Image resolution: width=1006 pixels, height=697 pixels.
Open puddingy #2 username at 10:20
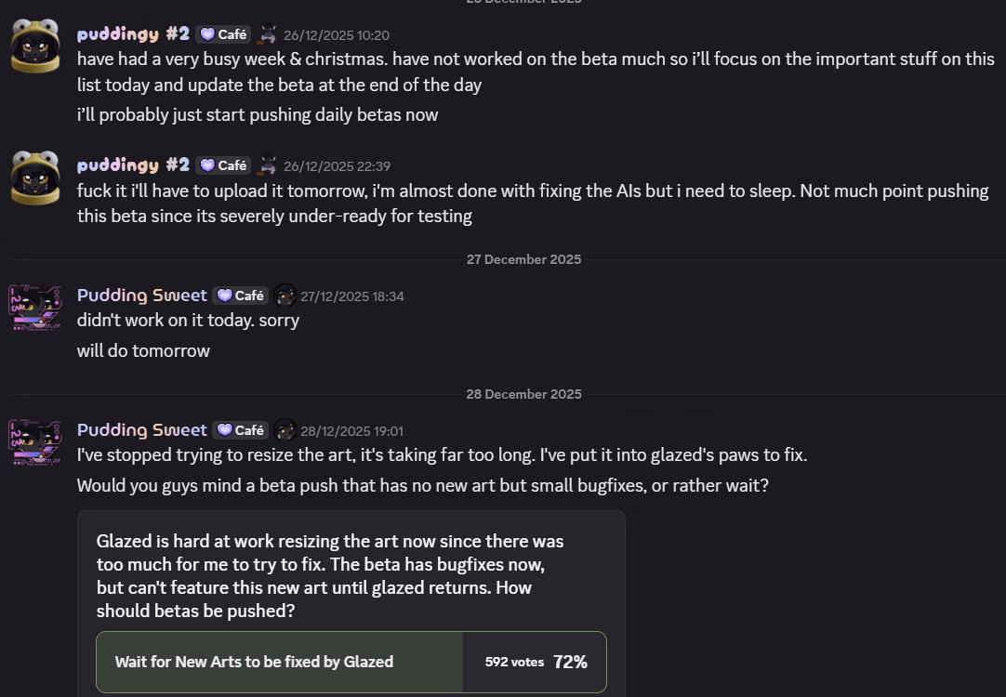coord(133,34)
